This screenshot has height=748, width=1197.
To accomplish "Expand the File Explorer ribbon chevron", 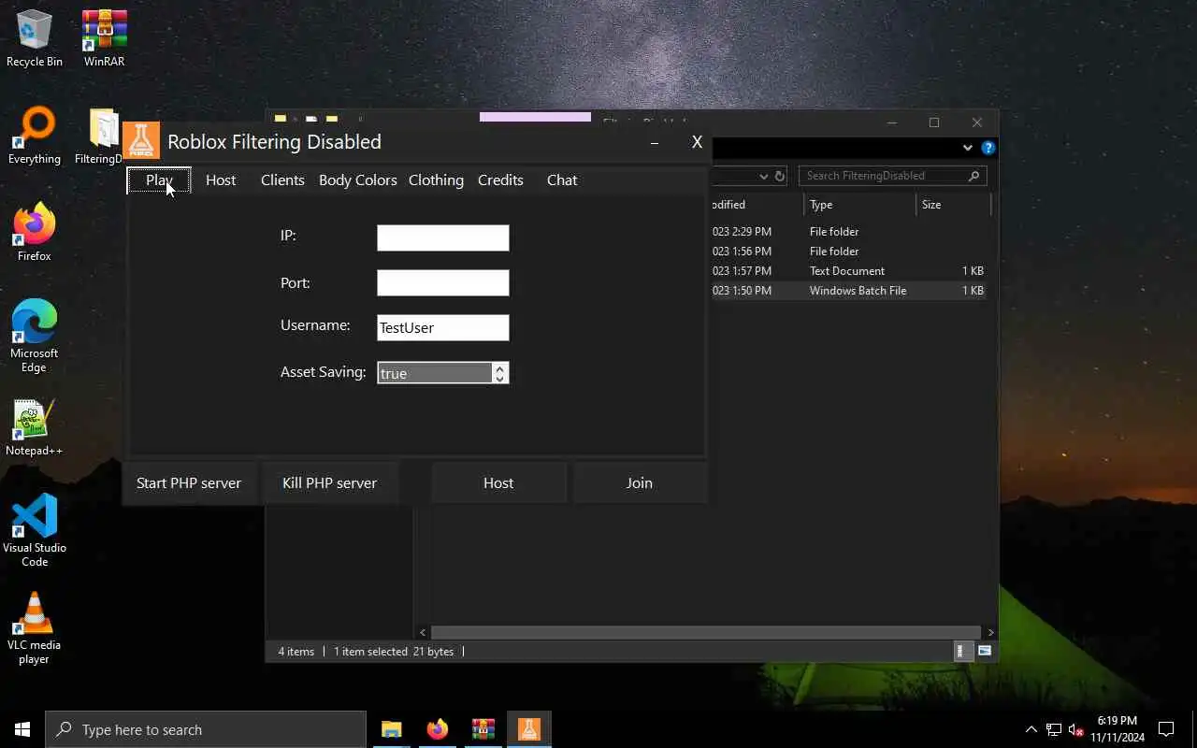I will coord(968,148).
